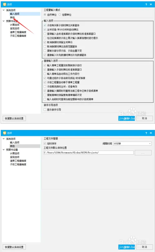Select 子目工程量精度 in the 输入选项 dialog tree

[18, 36]
